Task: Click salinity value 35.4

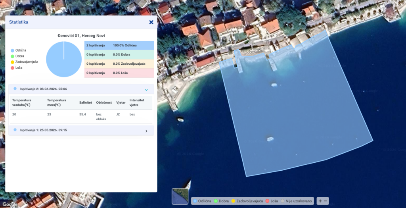Action: tap(82, 114)
